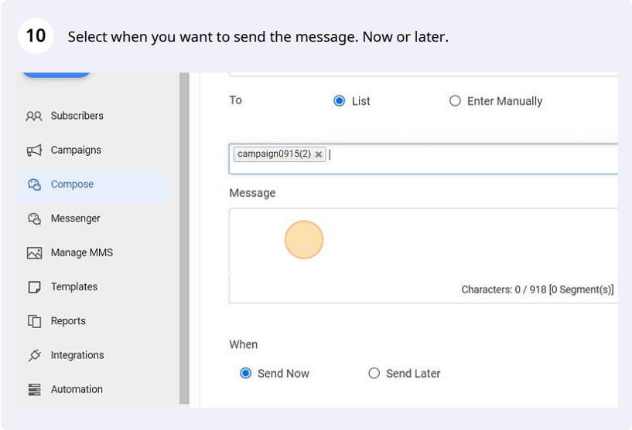This screenshot has height=430, width=632.
Task: Open Integrations from the sidebar
Action: [x=77, y=355]
